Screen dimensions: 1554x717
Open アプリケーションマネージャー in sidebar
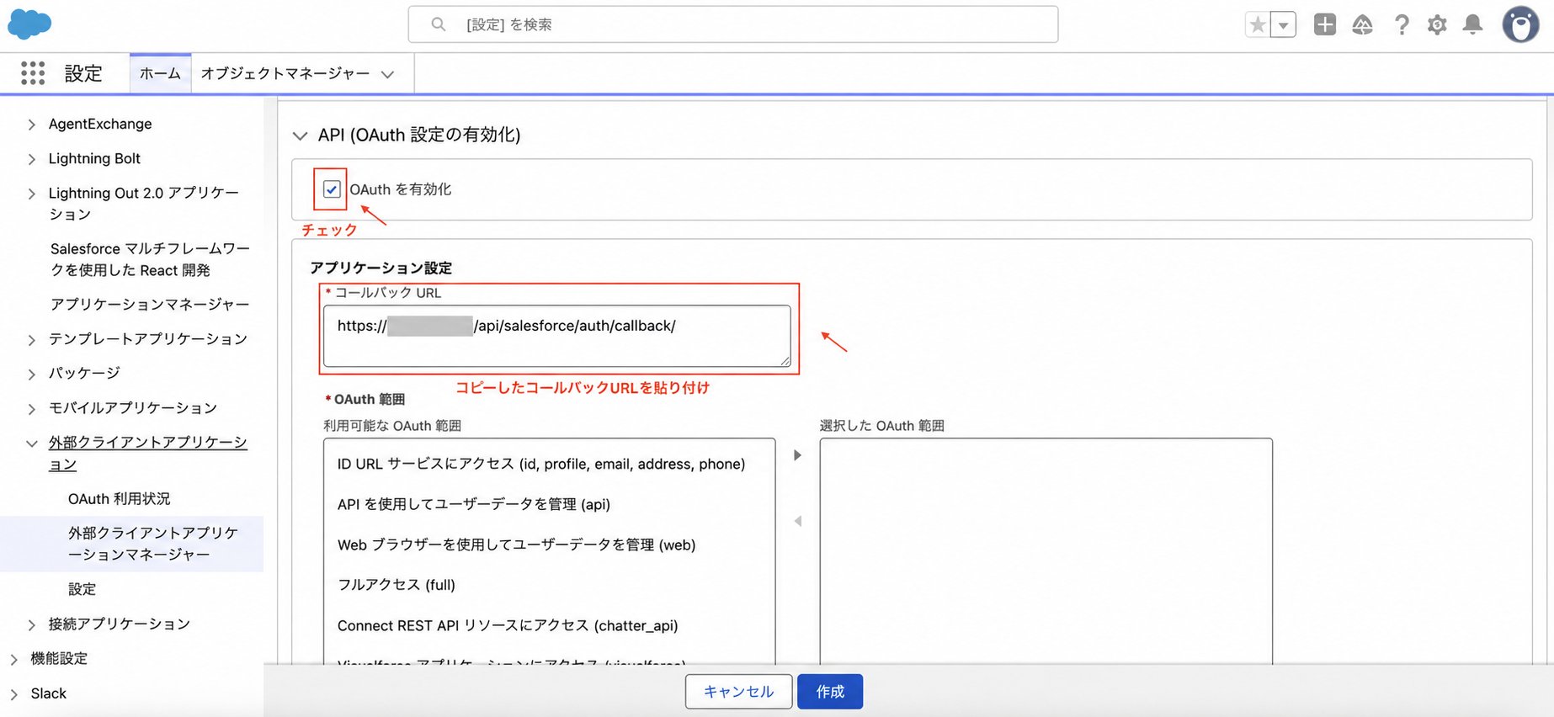[150, 304]
